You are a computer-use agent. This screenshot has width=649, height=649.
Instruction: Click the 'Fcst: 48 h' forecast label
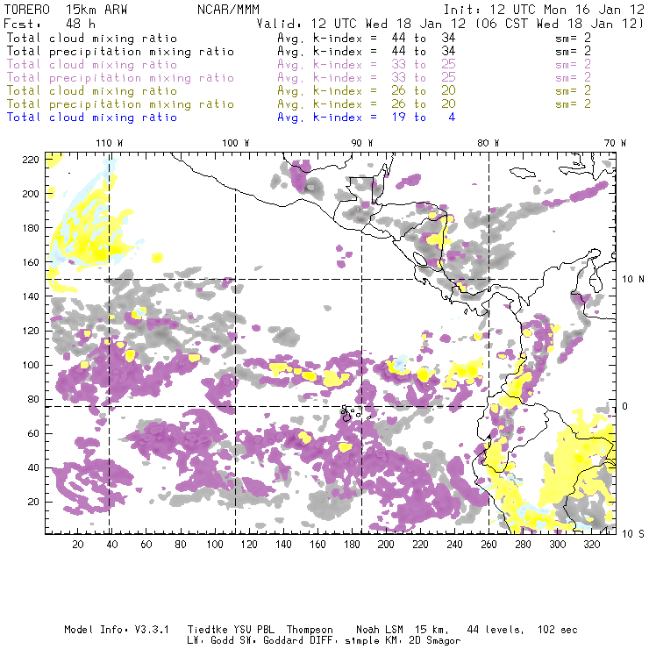coord(49,24)
